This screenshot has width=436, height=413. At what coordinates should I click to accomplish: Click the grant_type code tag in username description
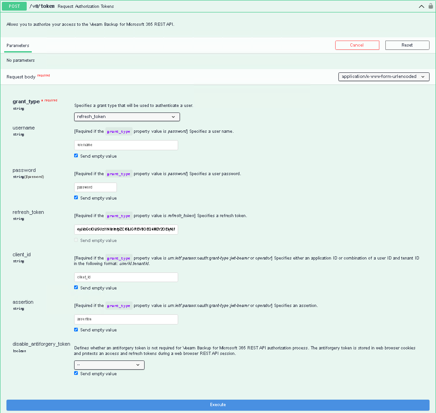tap(118, 131)
